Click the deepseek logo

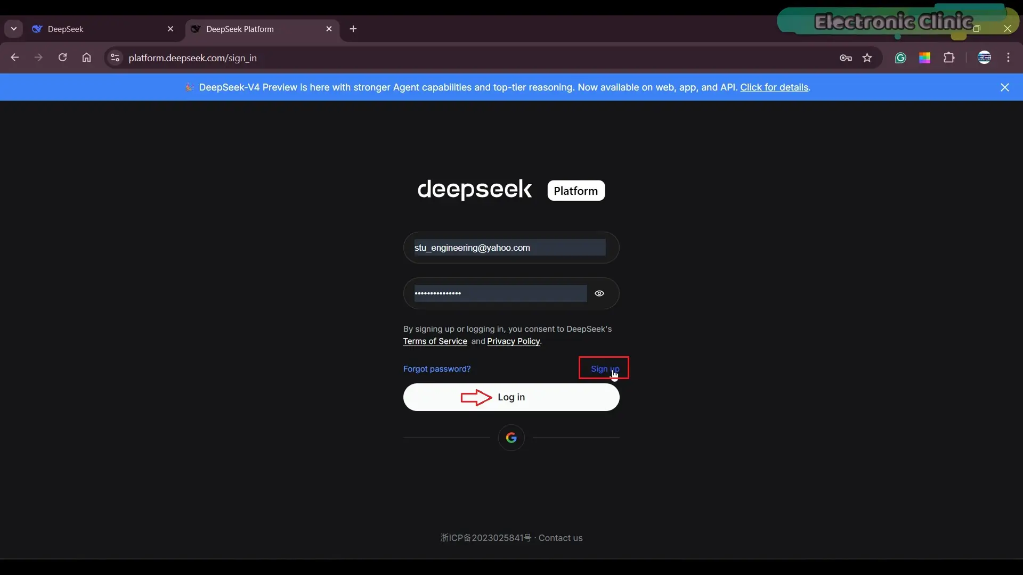[474, 190]
